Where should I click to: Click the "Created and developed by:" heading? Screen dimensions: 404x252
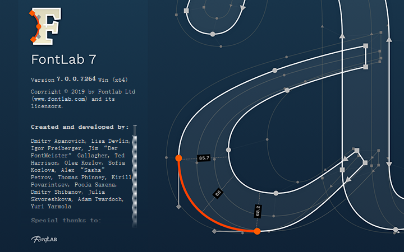pyautogui.click(x=80, y=127)
